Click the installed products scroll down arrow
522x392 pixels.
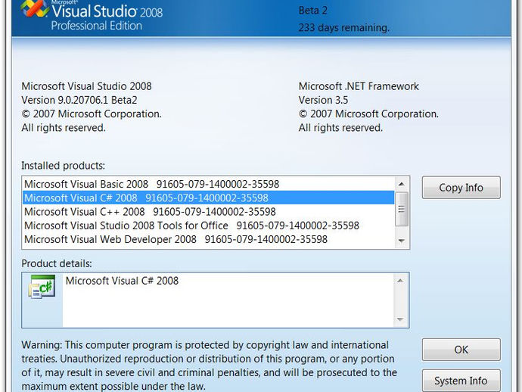(402, 241)
